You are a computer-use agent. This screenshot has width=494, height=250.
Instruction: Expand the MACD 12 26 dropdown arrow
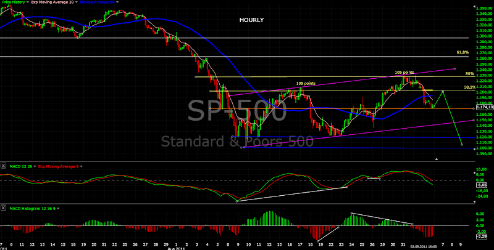click(x=35, y=166)
